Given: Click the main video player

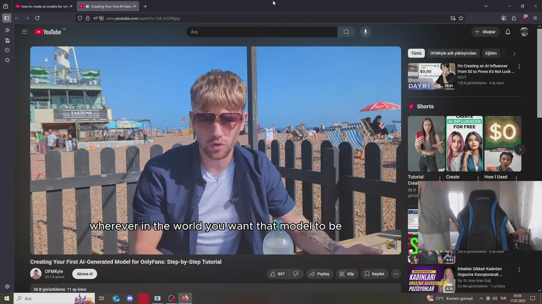Looking at the screenshot, I should click(x=216, y=150).
